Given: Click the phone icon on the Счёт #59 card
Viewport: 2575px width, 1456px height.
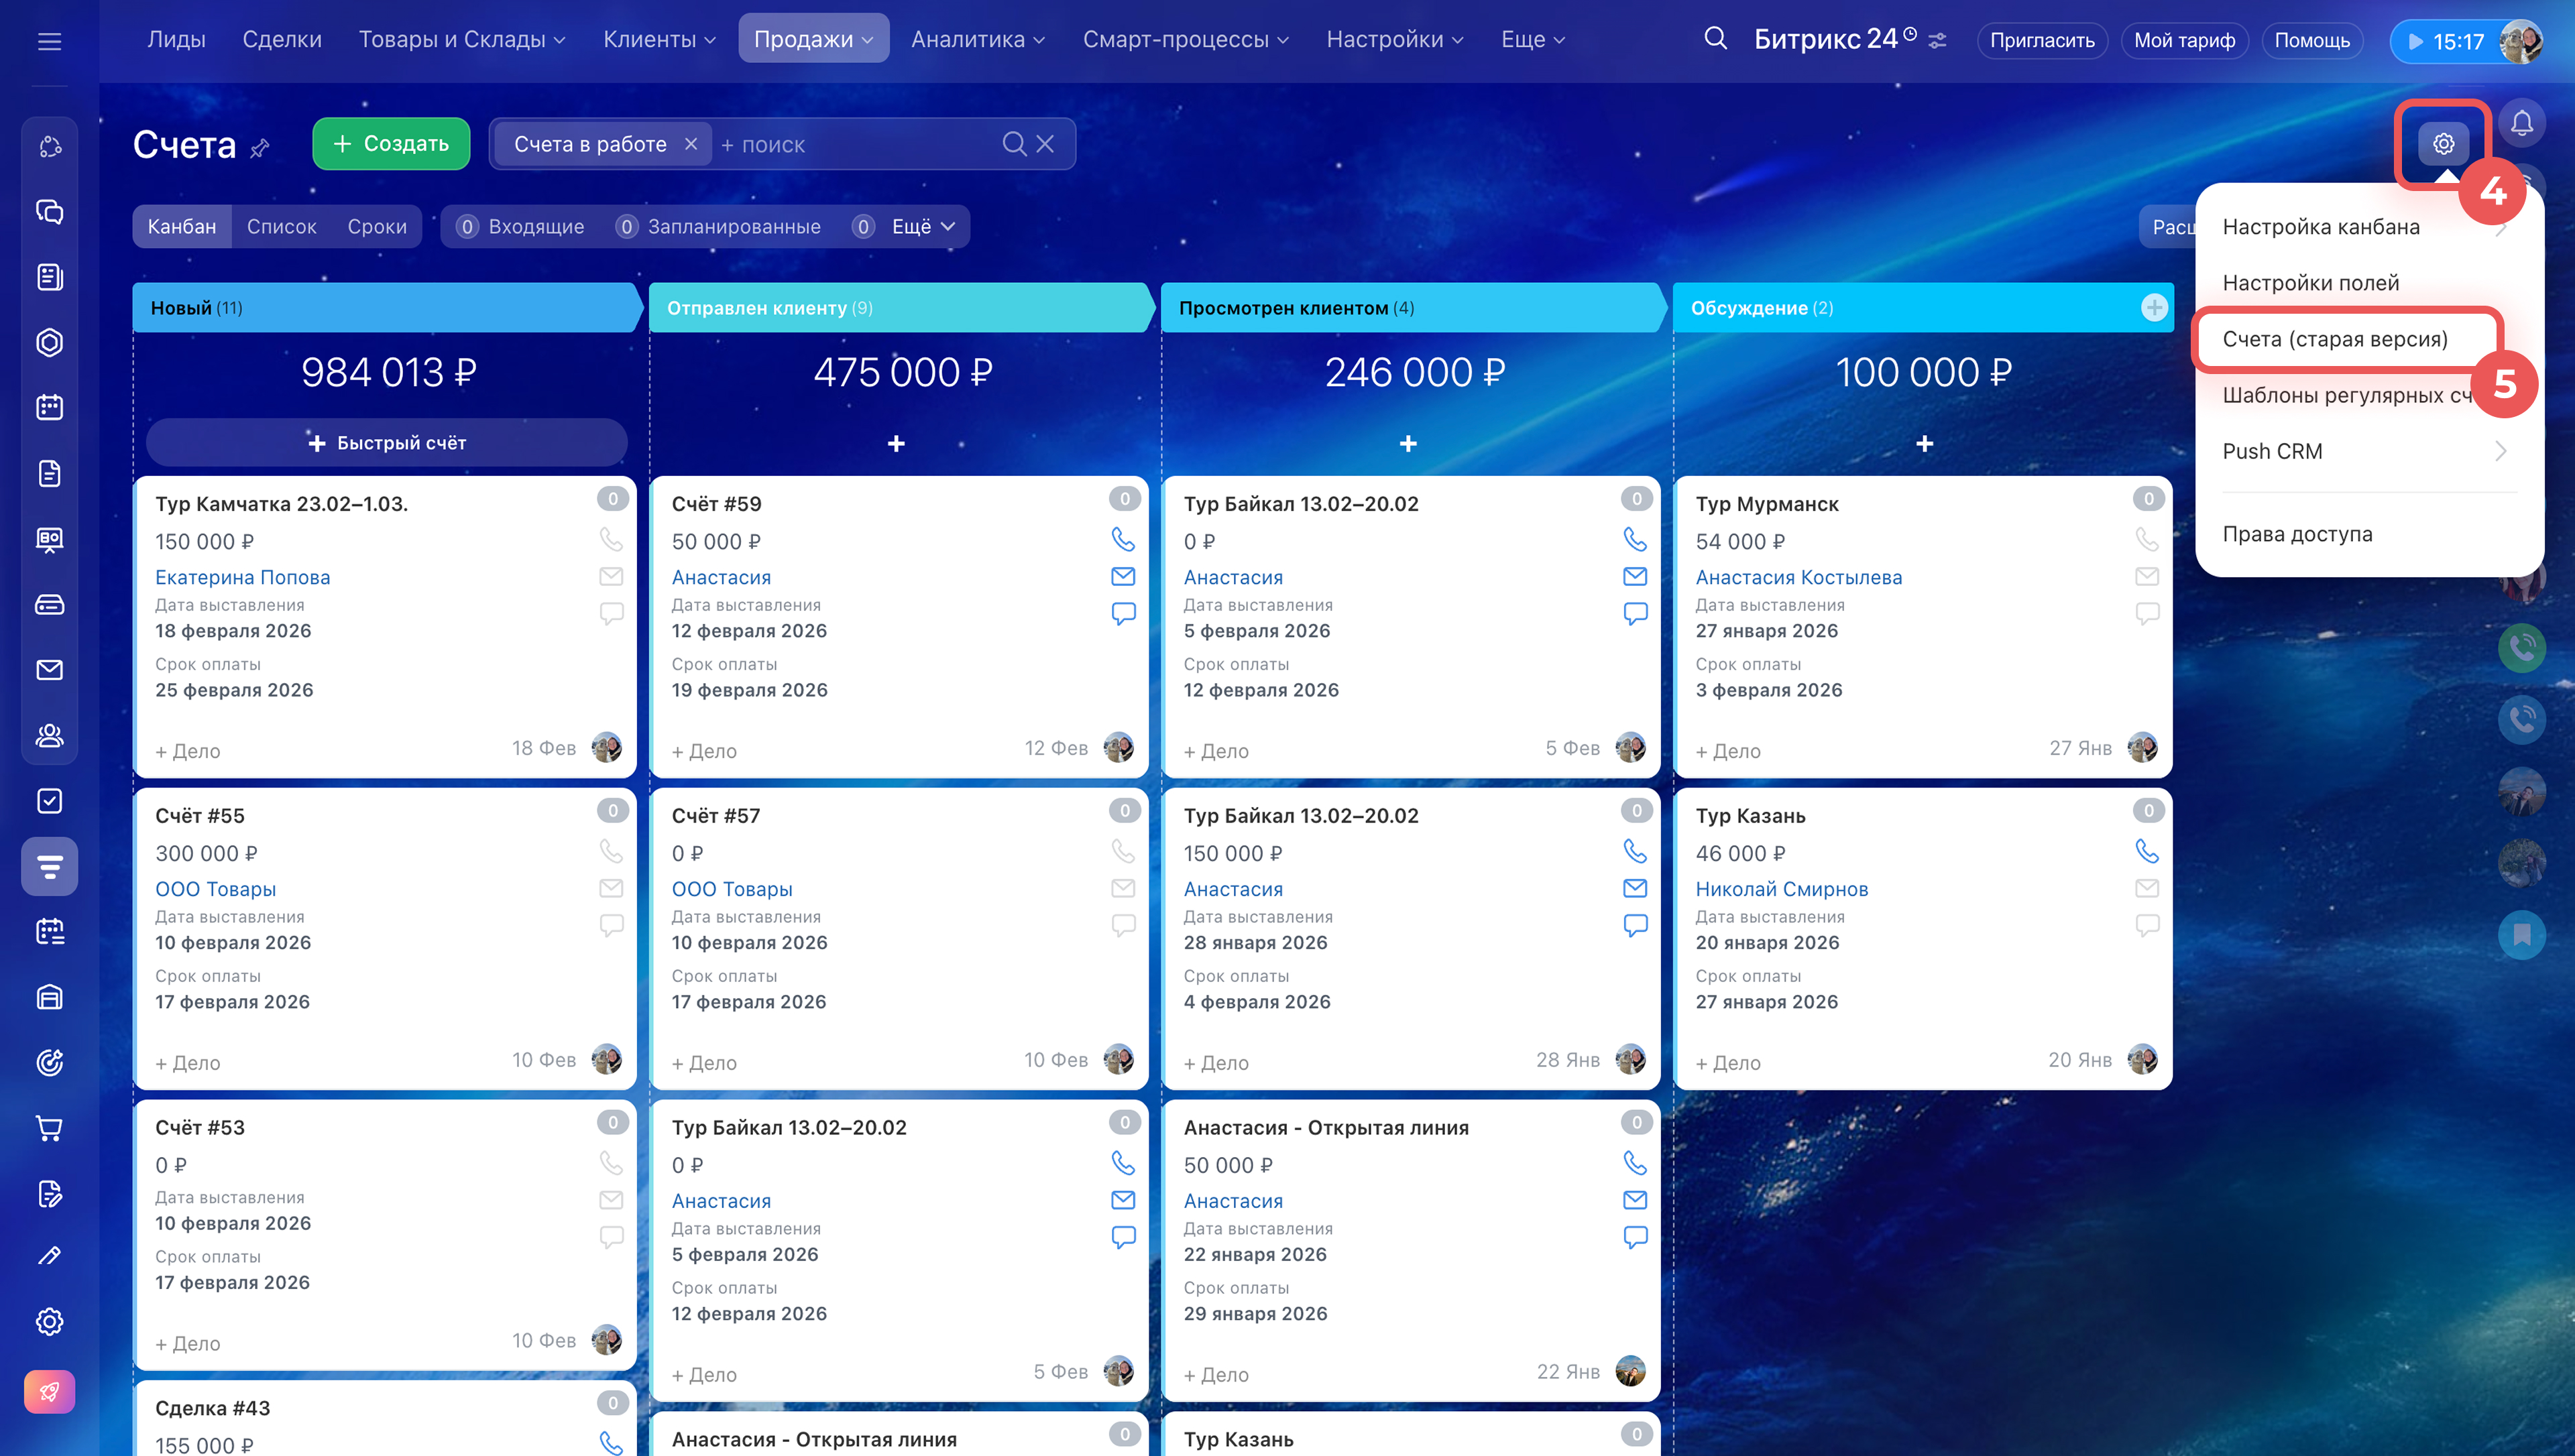Looking at the screenshot, I should pyautogui.click(x=1123, y=540).
